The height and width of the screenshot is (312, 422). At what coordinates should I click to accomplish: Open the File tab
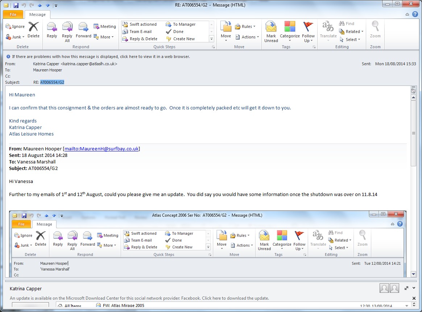[13, 14]
